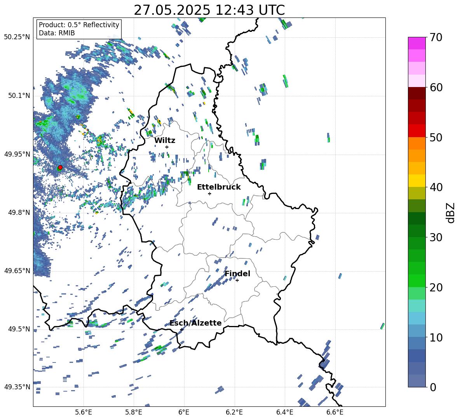The image size is (460, 420).
Task: Click the cross marker below Wiltz label
Action: tap(167, 147)
